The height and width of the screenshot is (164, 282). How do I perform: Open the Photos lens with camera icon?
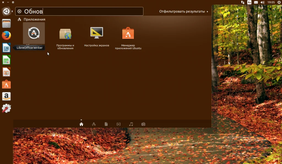[143, 124]
